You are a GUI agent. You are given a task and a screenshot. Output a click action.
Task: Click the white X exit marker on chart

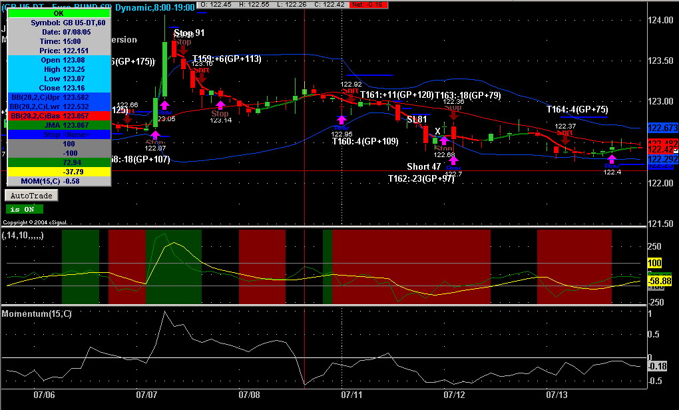coord(438,131)
